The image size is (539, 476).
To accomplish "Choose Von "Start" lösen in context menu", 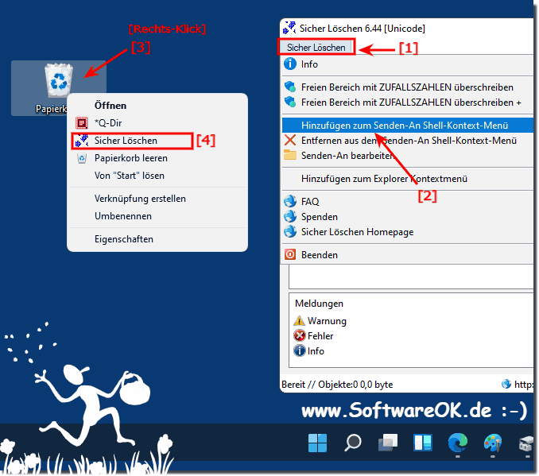I will pyautogui.click(x=157, y=176).
